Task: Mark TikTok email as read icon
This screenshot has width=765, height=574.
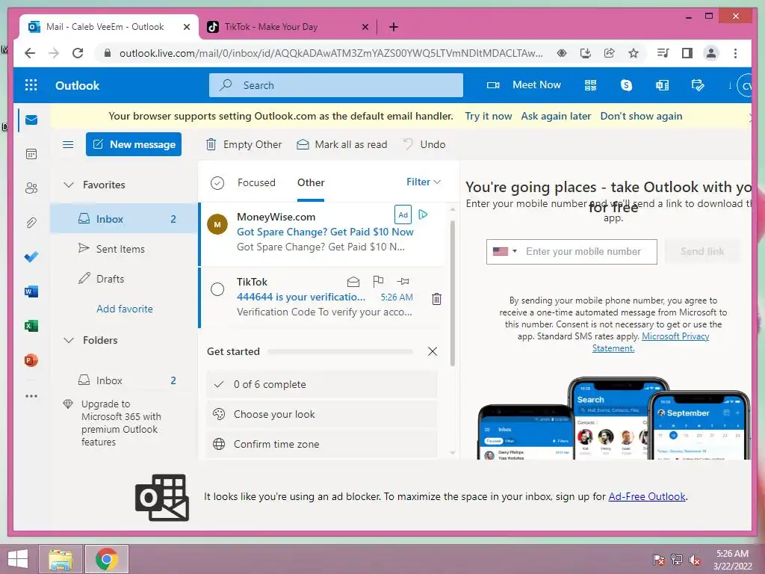Action: tap(353, 282)
